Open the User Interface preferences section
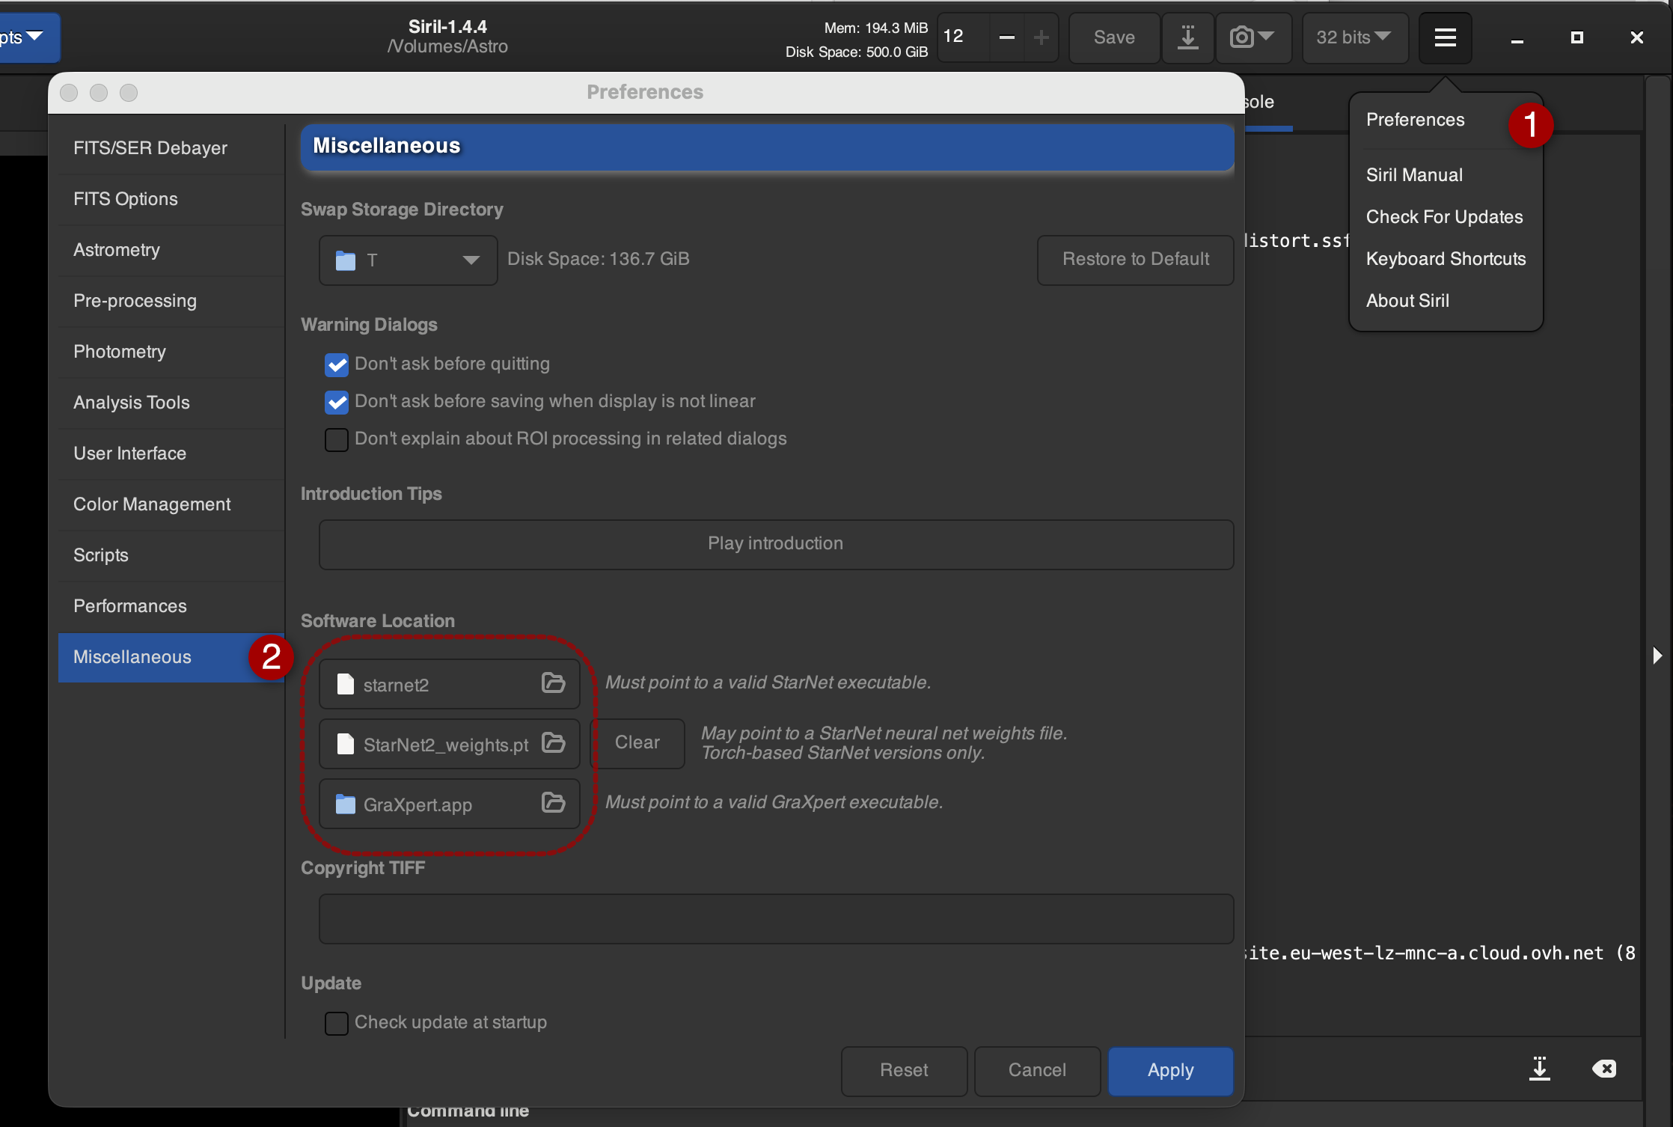This screenshot has height=1127, width=1673. [x=171, y=453]
